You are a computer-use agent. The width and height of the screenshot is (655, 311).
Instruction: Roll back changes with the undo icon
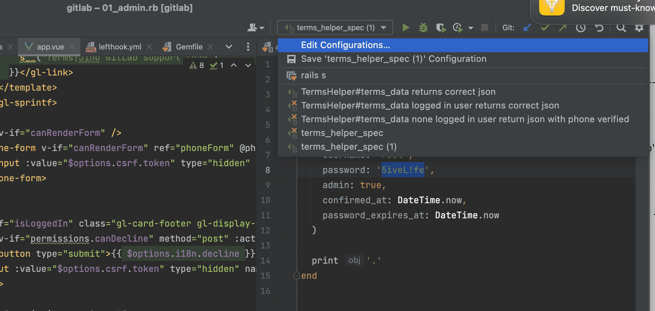599,28
